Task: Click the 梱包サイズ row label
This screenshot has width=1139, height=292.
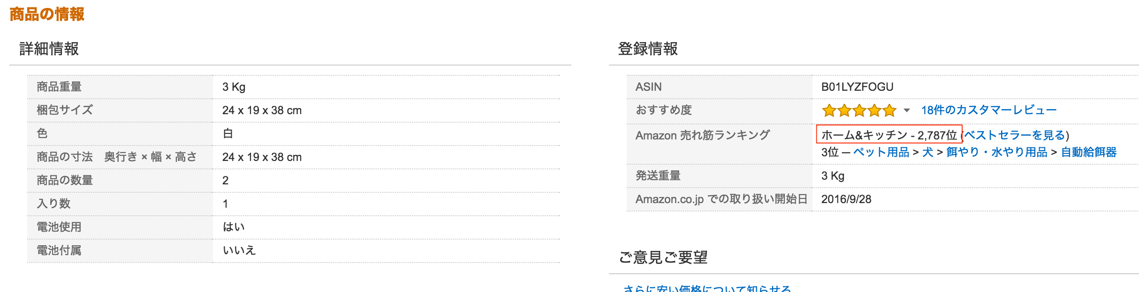Action: coord(65,110)
